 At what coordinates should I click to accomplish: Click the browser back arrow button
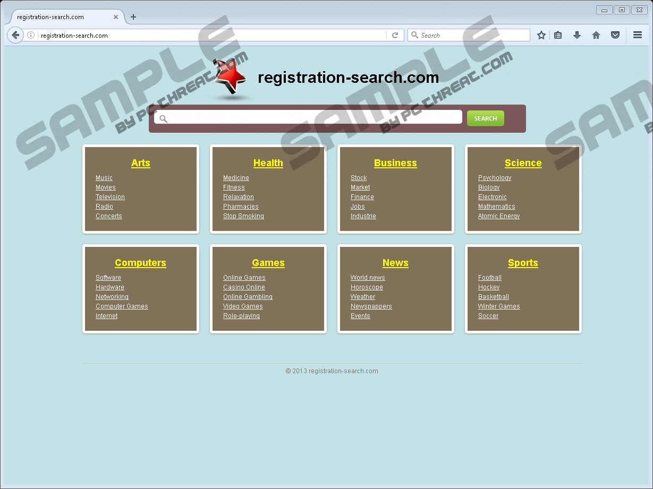[x=15, y=36]
